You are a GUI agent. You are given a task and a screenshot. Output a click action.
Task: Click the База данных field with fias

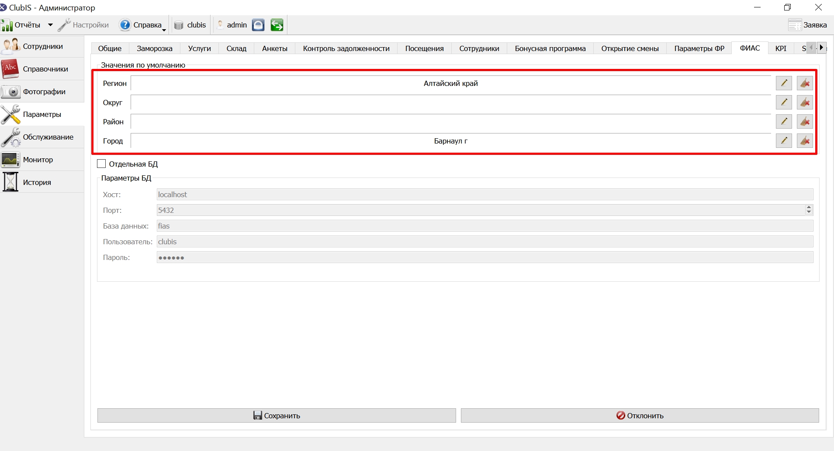point(485,226)
